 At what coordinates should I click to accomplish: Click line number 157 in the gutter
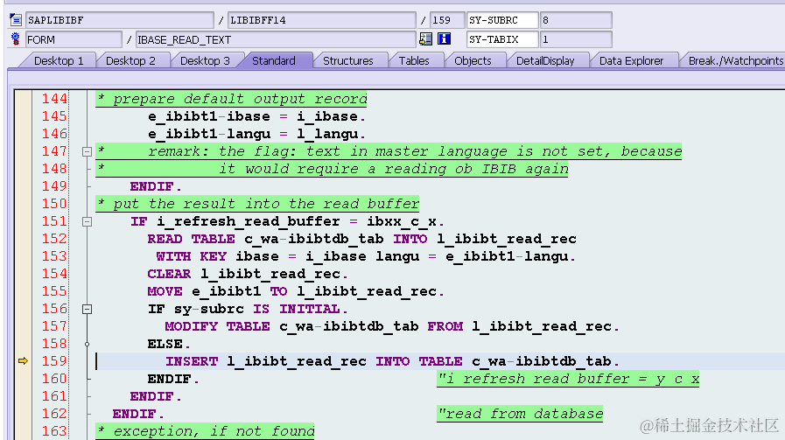54,326
